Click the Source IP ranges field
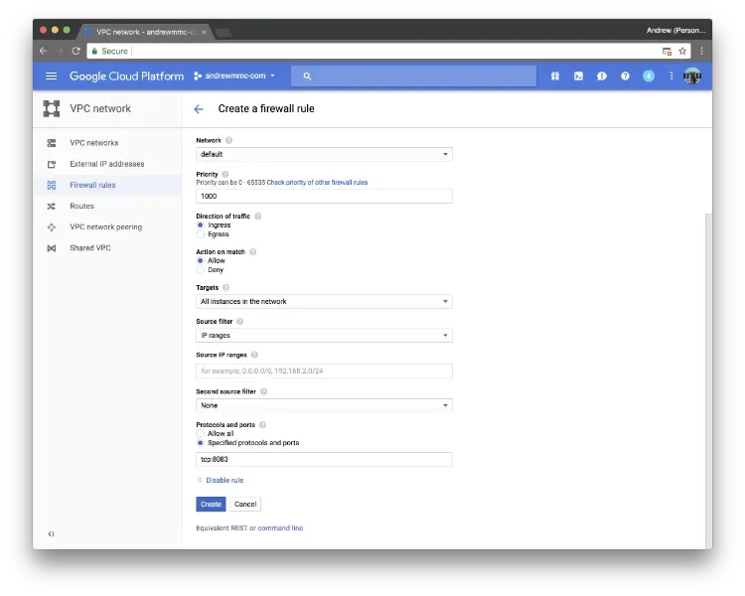 coord(324,371)
